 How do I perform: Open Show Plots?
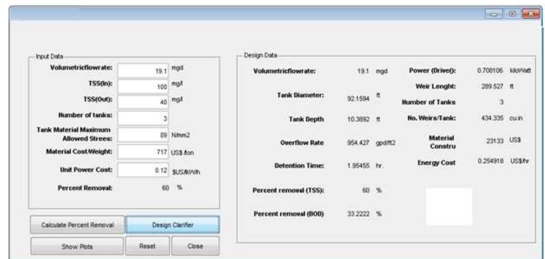(x=77, y=246)
